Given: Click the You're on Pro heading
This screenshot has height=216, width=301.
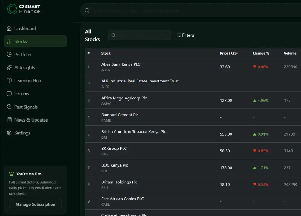Looking at the screenshot, I should tap(29, 174).
